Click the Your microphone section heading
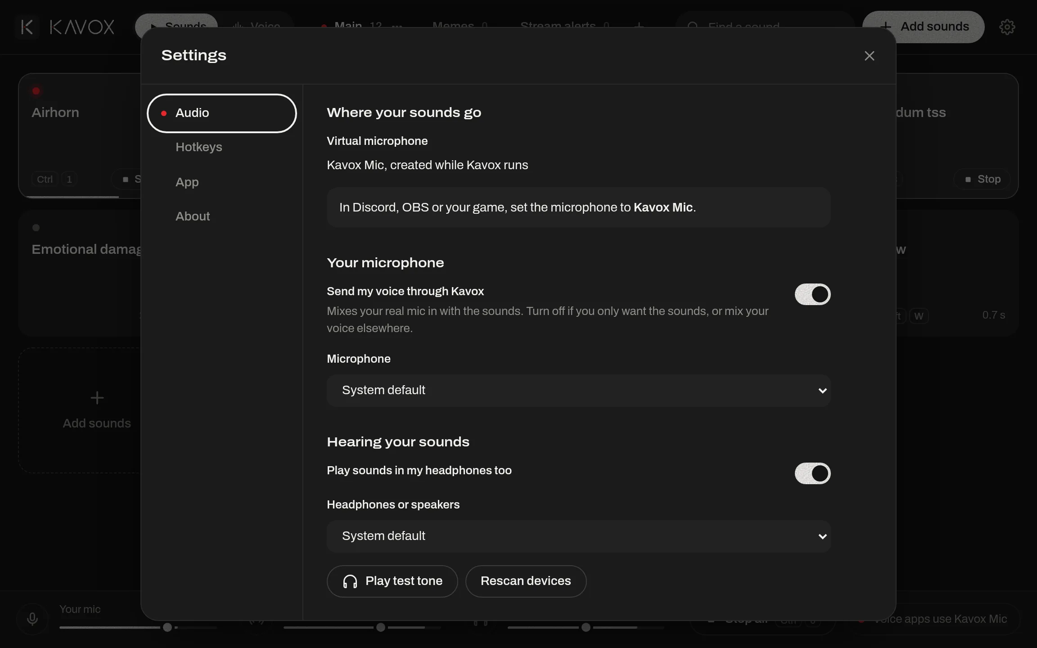Viewport: 1037px width, 648px height. click(x=385, y=263)
